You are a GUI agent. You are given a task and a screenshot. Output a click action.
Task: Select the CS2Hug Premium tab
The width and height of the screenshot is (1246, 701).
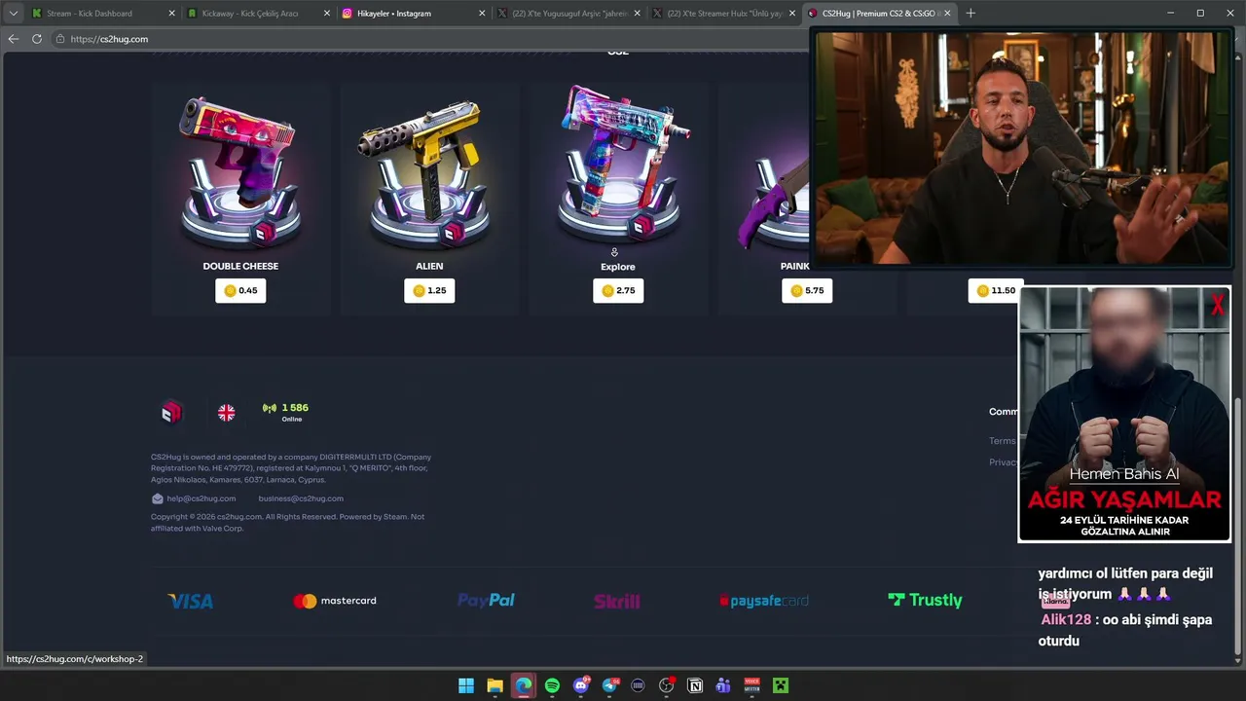881,14
